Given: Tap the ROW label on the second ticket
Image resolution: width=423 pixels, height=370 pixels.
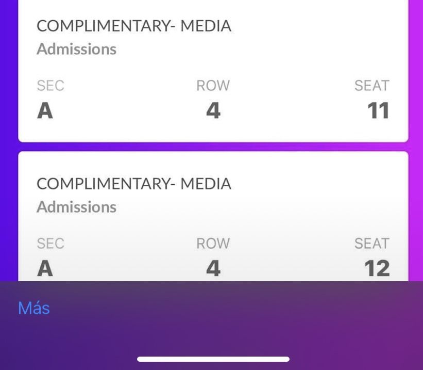Looking at the screenshot, I should pyautogui.click(x=213, y=244).
